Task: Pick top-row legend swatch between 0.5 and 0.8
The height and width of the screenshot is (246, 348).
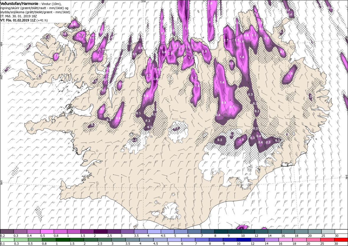Action: (x=47, y=231)
